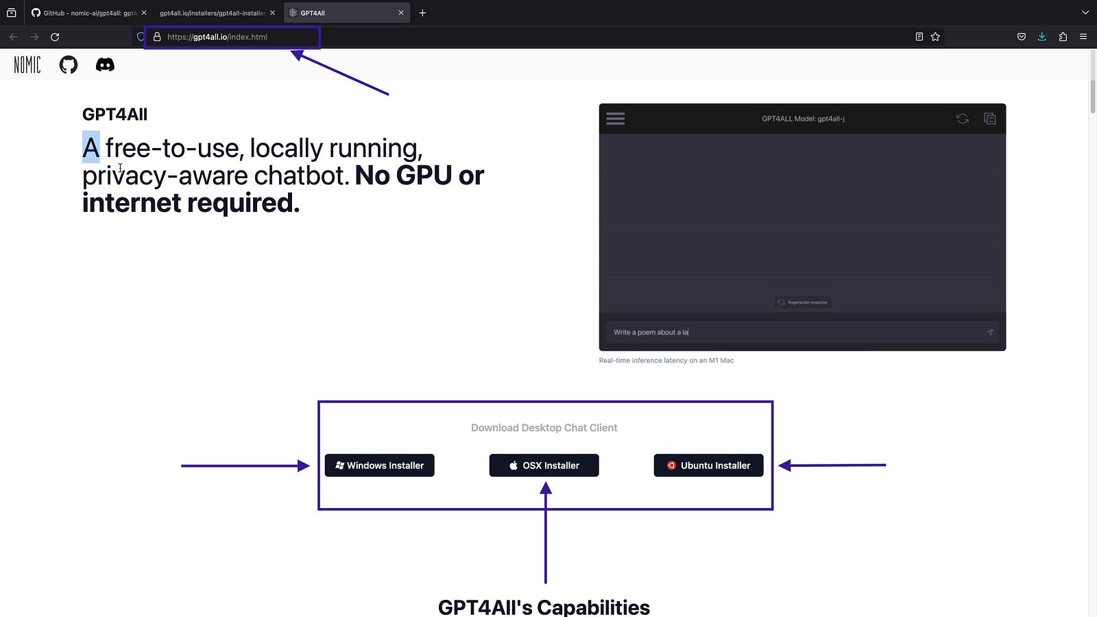Screen dimensions: 1097x617
Task: Download the Ubuntu Installer
Action: coord(708,465)
